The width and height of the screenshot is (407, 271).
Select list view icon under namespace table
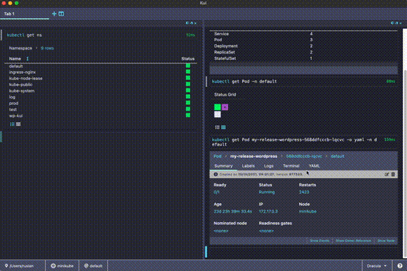(x=12, y=124)
